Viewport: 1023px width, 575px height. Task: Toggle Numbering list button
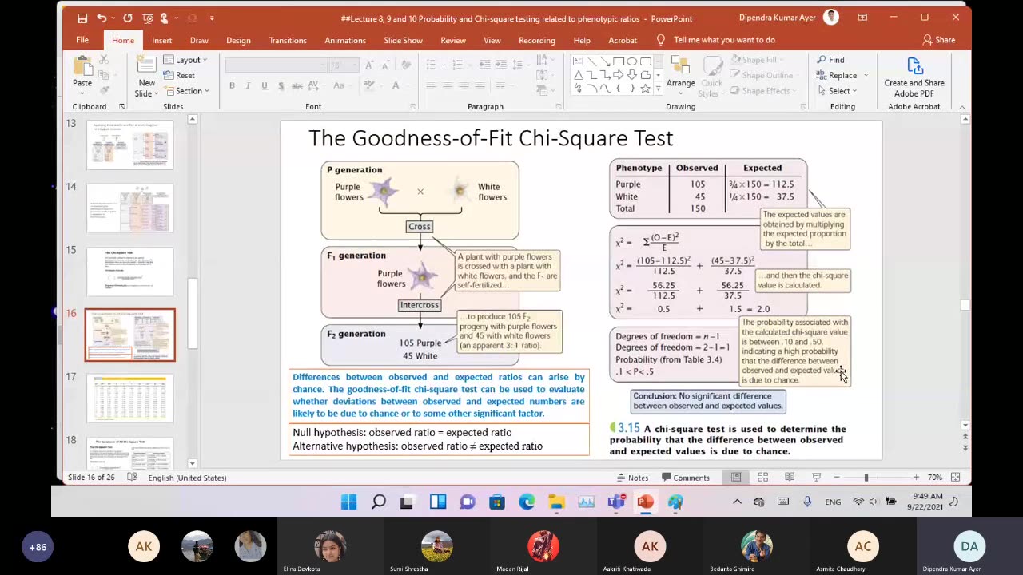coord(459,65)
